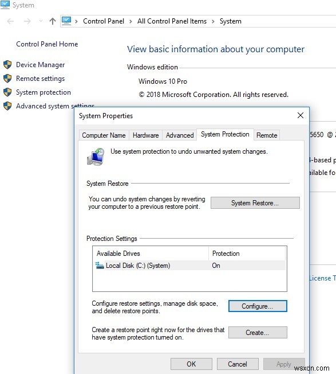Open Control Panel Home link
This screenshot has width=336, height=374.
pos(47,44)
